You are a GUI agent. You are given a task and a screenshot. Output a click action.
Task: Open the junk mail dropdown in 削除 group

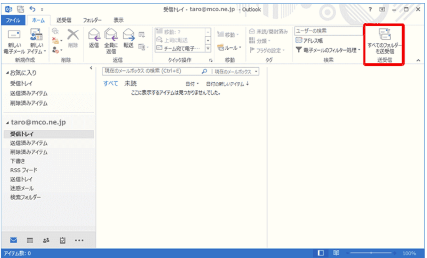click(57, 50)
